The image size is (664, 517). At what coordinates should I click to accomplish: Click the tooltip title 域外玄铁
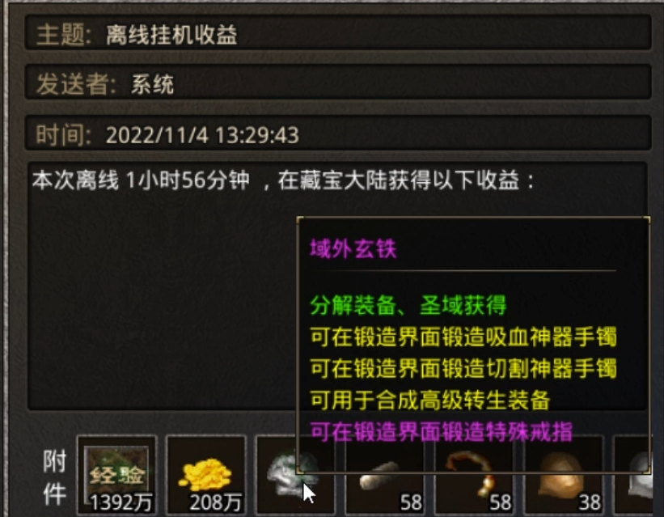pos(353,248)
